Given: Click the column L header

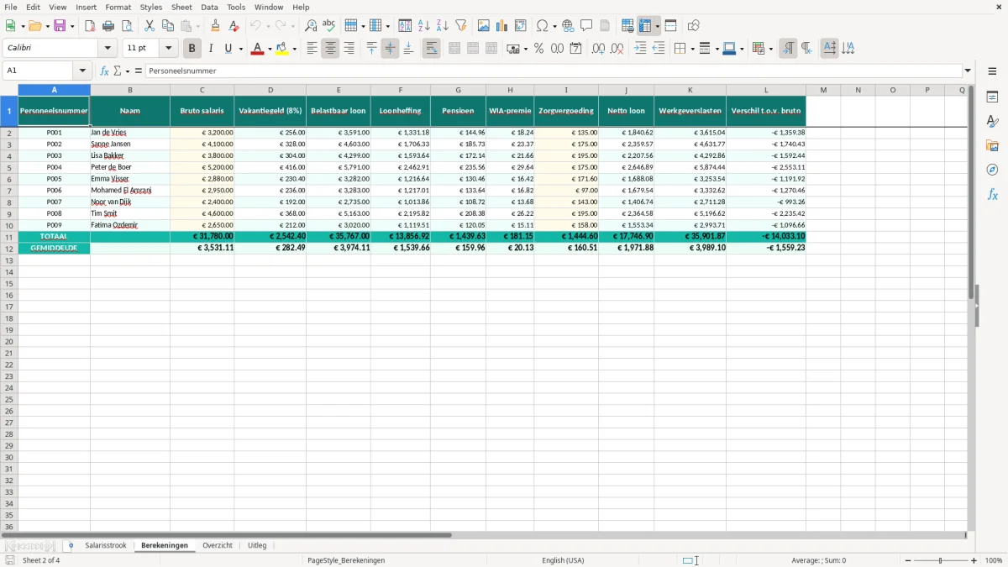Looking at the screenshot, I should 766,90.
